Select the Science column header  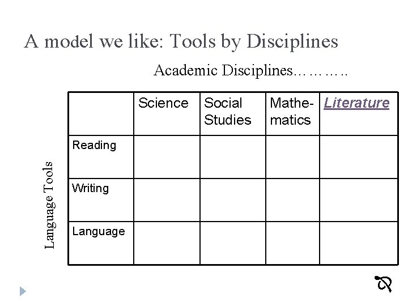tap(163, 103)
